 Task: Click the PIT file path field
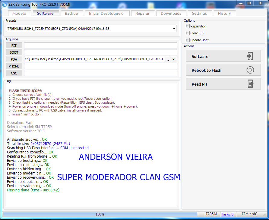100,46
